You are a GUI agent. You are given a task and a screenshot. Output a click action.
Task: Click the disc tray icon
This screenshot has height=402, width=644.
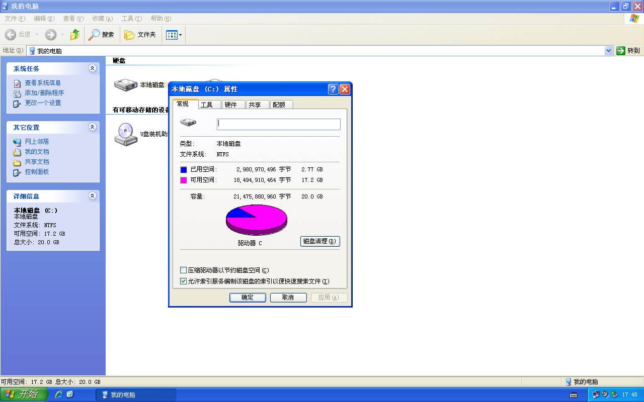tap(605, 394)
